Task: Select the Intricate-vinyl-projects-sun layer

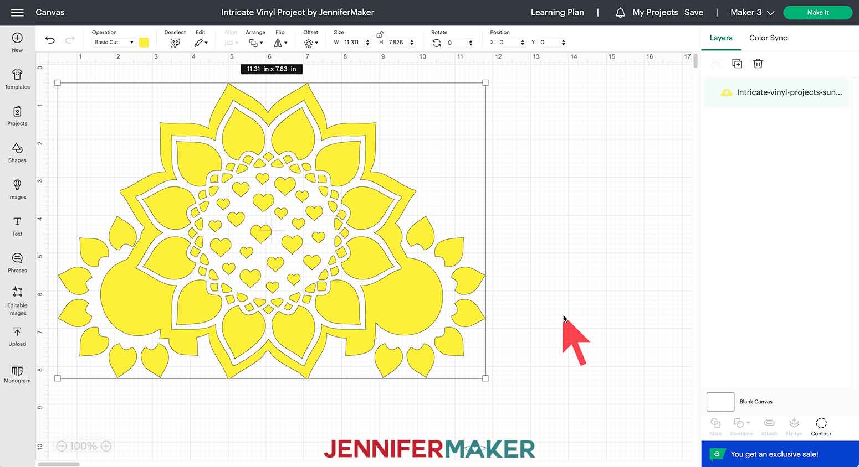Action: click(x=776, y=92)
